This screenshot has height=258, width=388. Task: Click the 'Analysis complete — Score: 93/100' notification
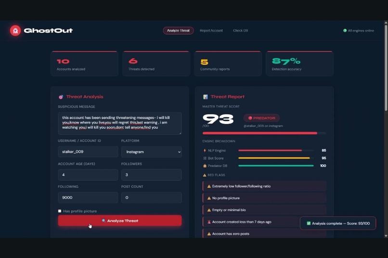pos(338,223)
